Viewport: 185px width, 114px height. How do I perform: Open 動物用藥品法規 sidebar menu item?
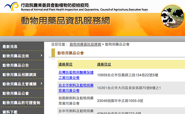click(16, 56)
